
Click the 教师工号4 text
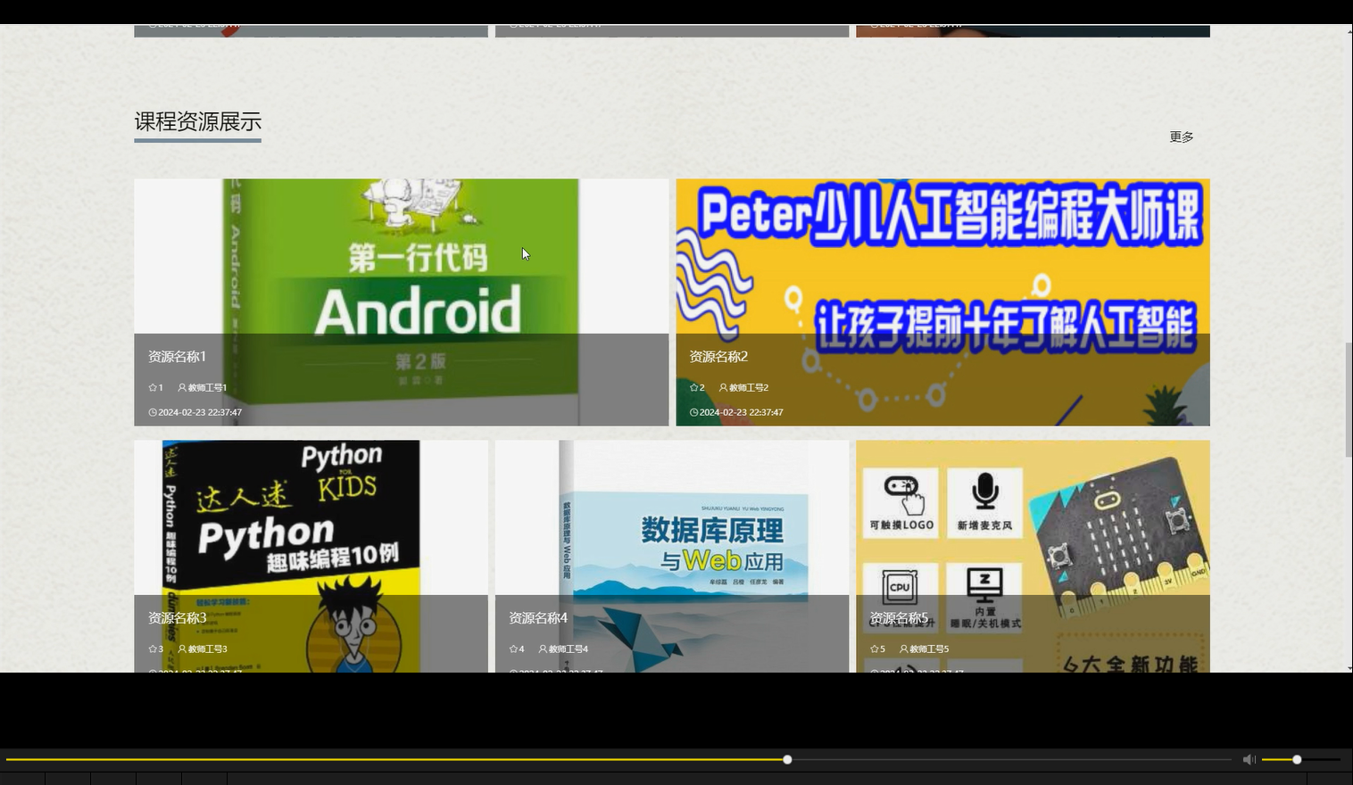coord(569,649)
